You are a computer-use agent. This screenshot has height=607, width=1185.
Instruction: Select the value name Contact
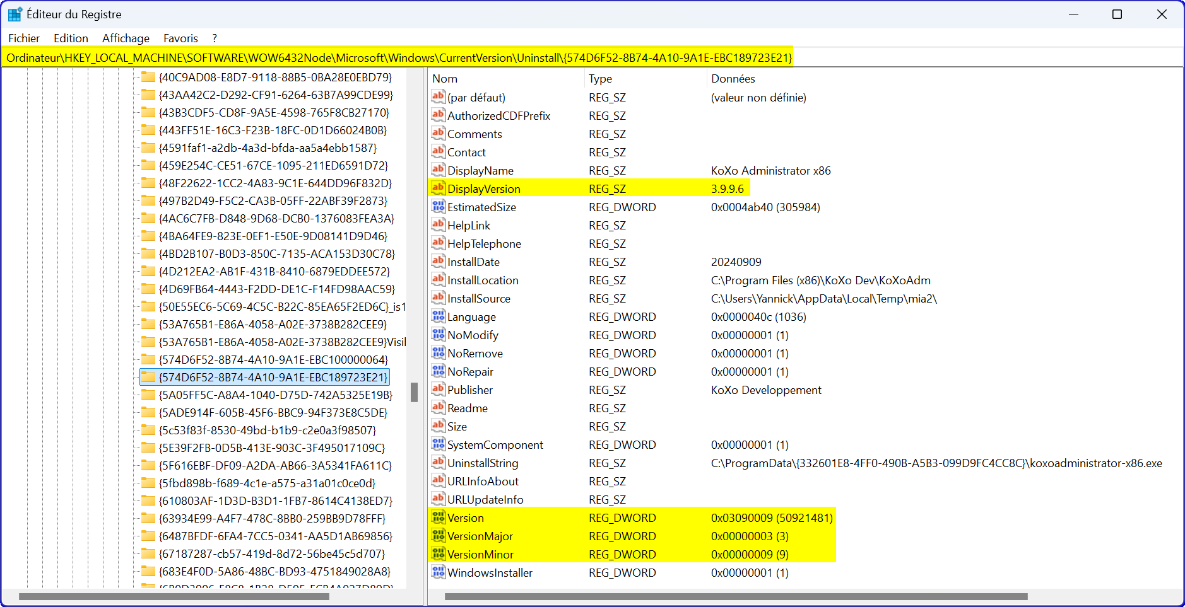tap(466, 152)
